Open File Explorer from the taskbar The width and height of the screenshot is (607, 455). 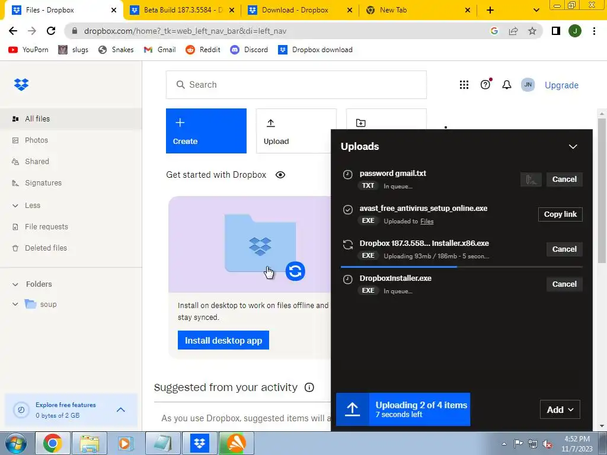click(90, 443)
